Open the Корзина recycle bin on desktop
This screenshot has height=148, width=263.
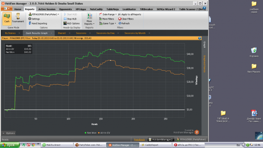click(x=254, y=52)
